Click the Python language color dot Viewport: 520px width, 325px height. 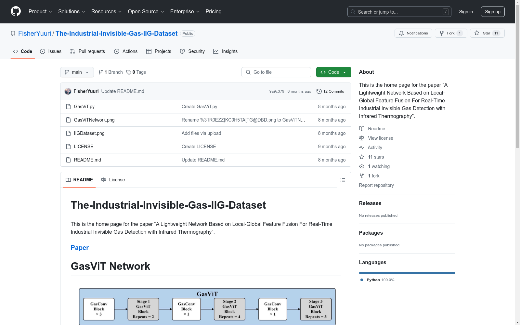tap(362, 280)
